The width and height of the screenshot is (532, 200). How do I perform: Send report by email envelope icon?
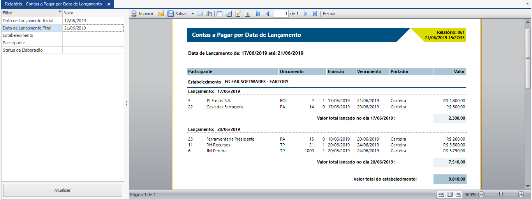pyautogui.click(x=200, y=14)
